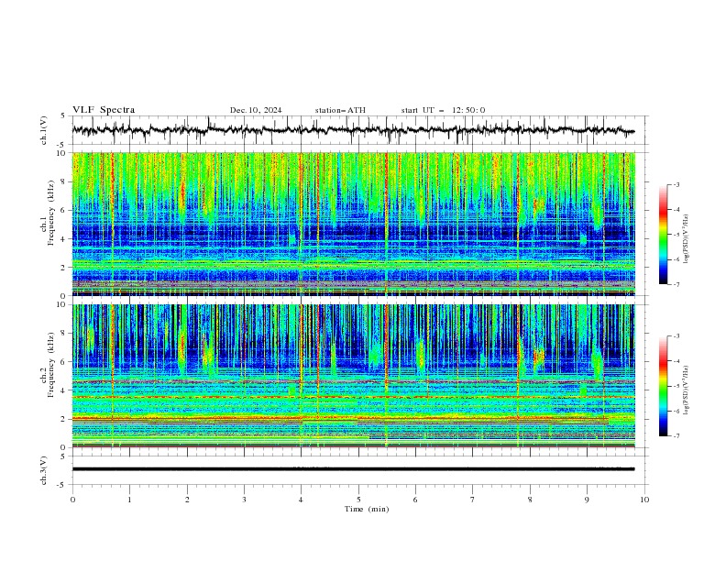
Task: Click the "ch.1(V)" axis label
Action: [44, 130]
